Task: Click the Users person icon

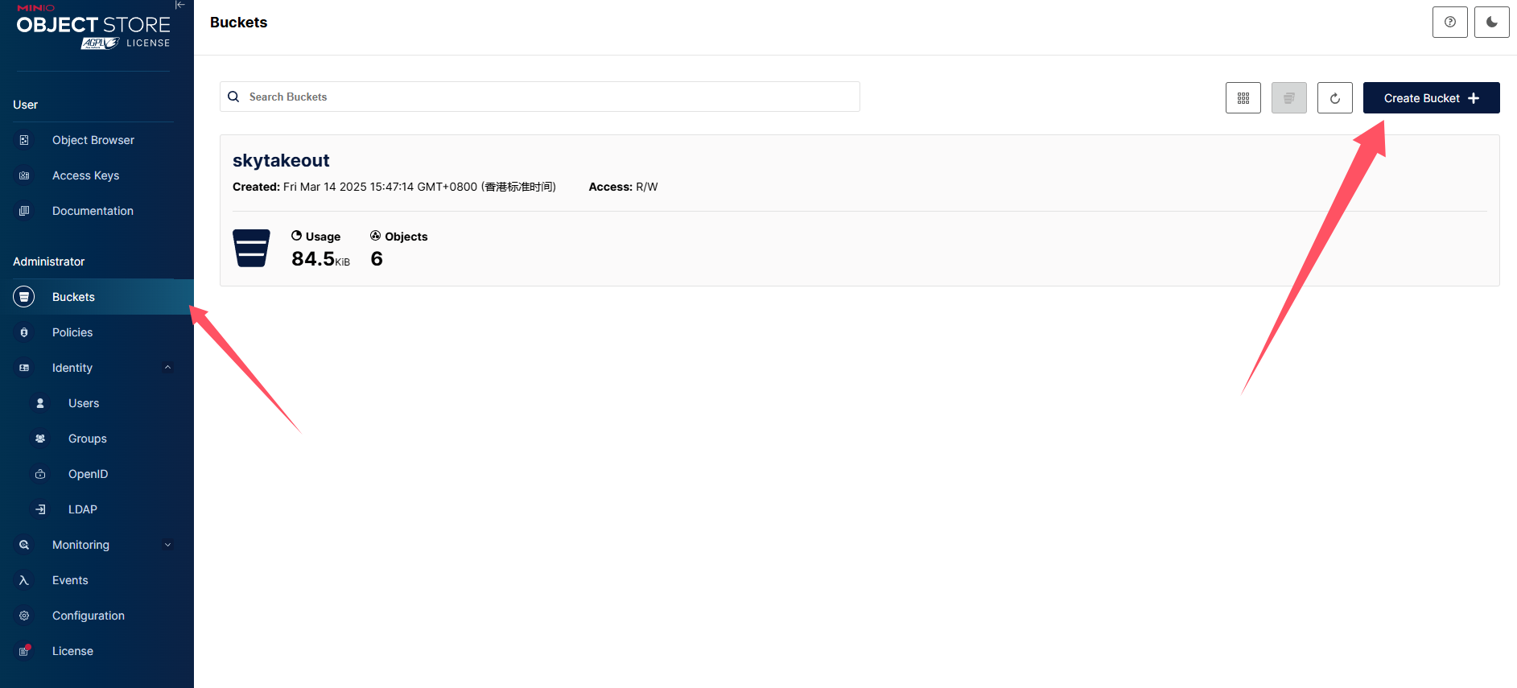Action: click(40, 403)
